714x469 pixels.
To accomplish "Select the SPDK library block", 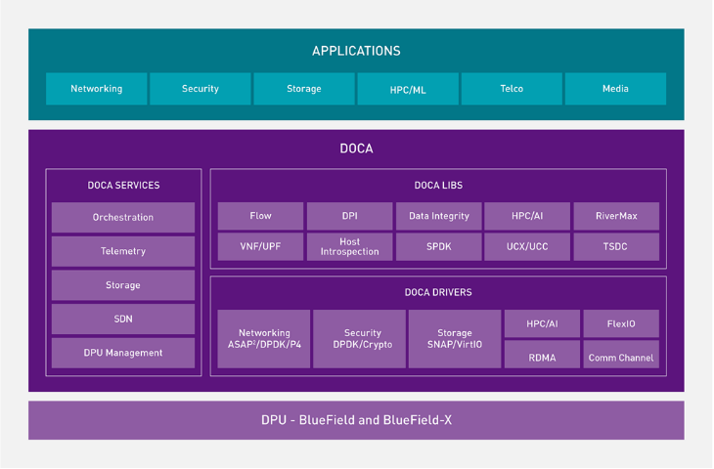I will pos(438,246).
